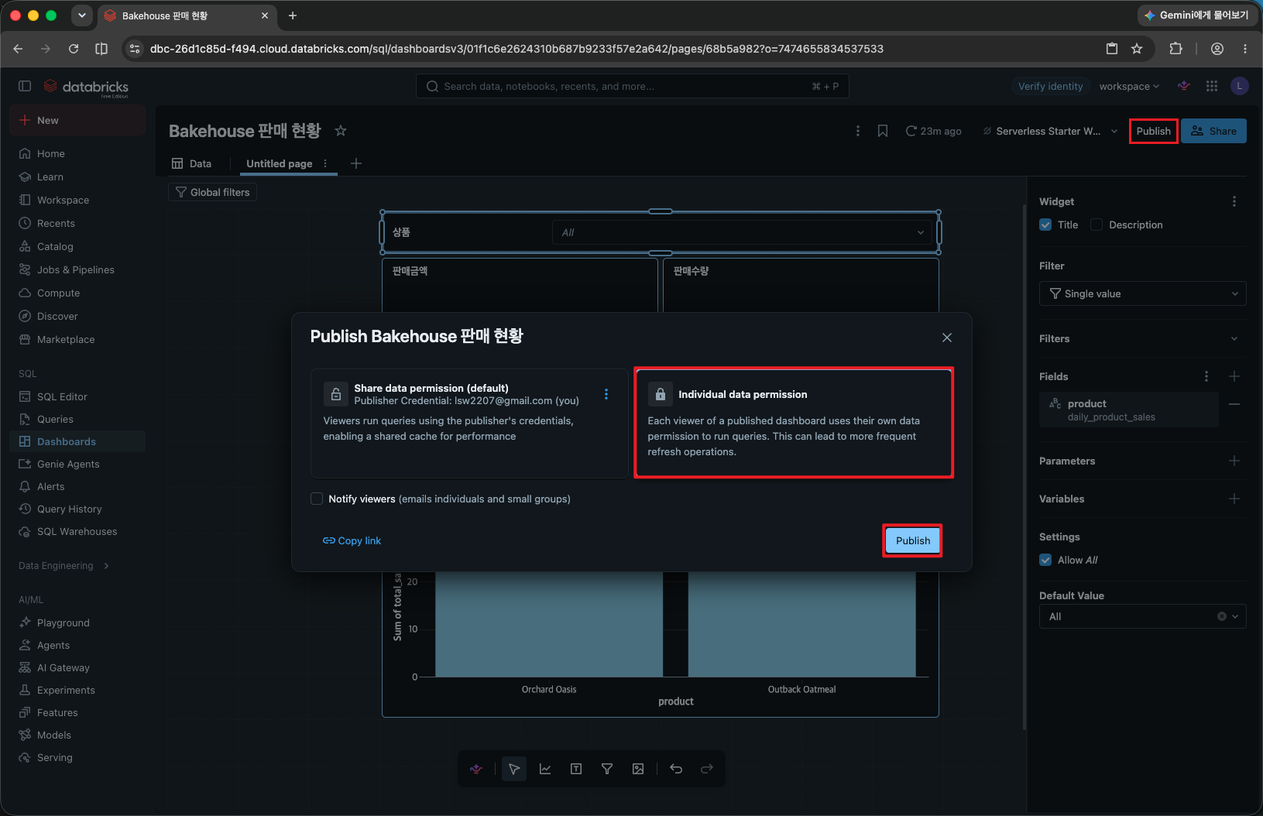The image size is (1263, 816).
Task: Open the workspace switcher dropdown
Action: click(x=1129, y=86)
